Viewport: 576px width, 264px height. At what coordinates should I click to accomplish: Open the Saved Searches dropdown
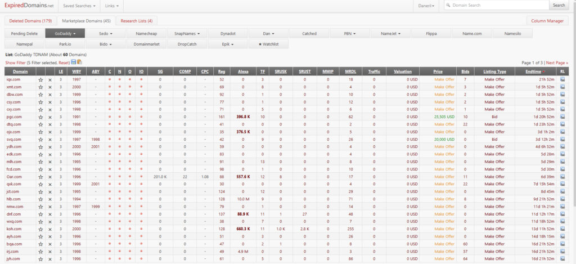point(79,6)
